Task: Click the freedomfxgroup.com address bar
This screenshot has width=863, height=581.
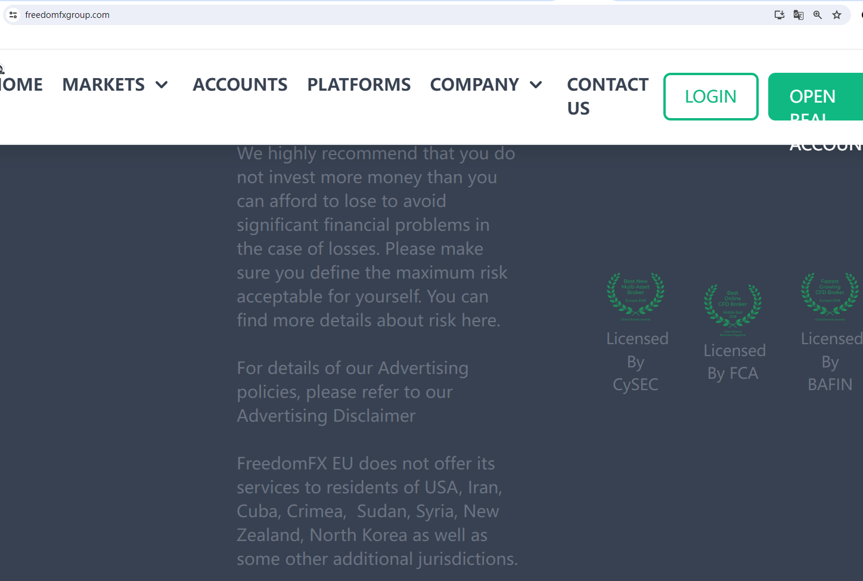Action: [358, 15]
